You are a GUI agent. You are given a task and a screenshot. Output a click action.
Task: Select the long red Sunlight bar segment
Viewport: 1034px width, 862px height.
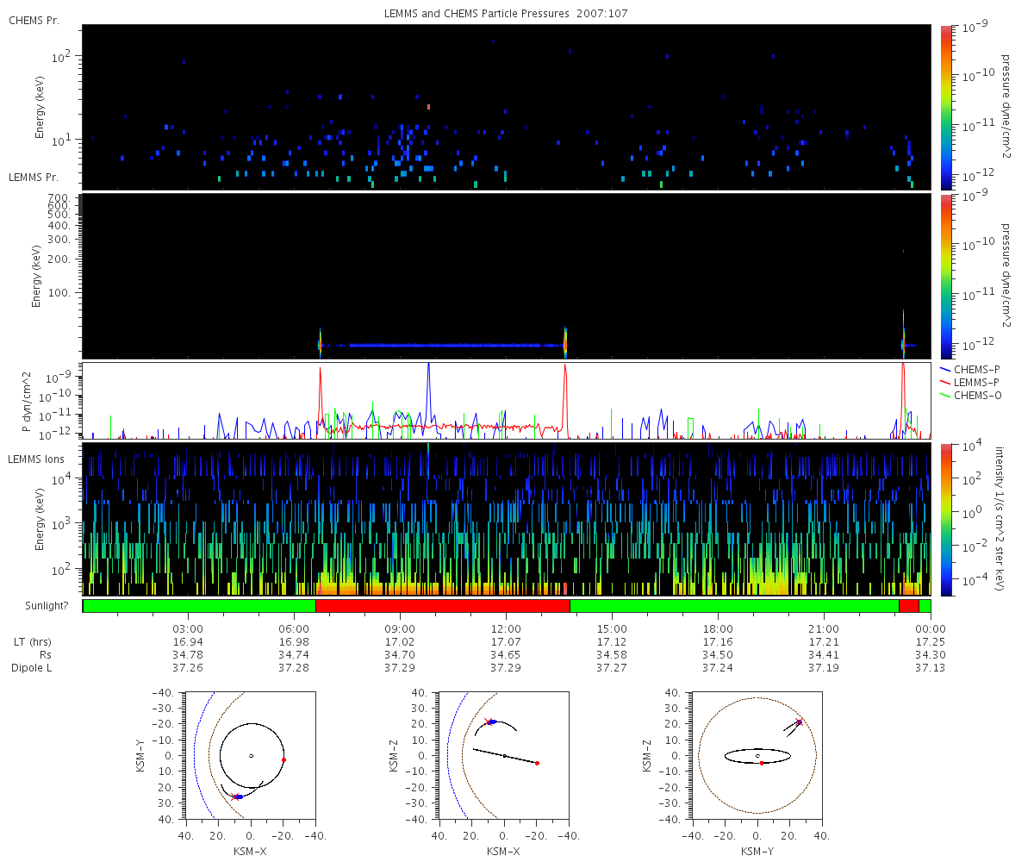coord(443,606)
